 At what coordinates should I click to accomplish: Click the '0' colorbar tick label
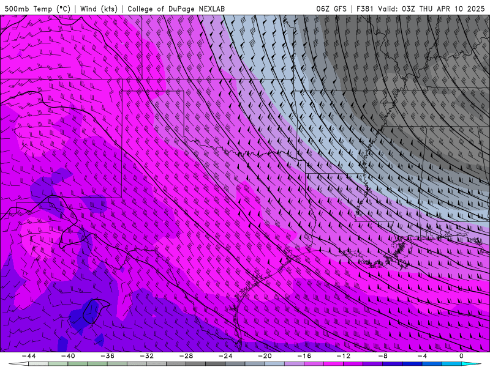click(461, 356)
